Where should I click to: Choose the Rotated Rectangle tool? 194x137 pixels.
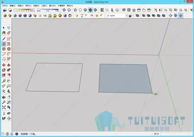point(9,44)
